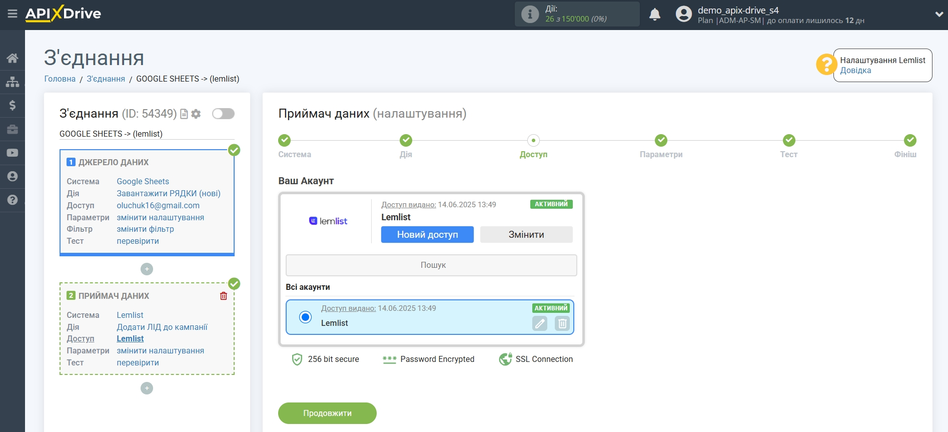Edit the Lemlist account with pencil icon
The height and width of the screenshot is (432, 948).
[x=540, y=323]
